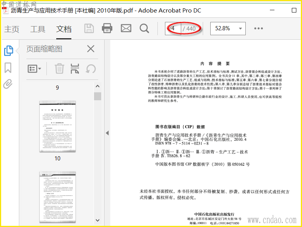Click the delete pages trash icon

(59, 68)
